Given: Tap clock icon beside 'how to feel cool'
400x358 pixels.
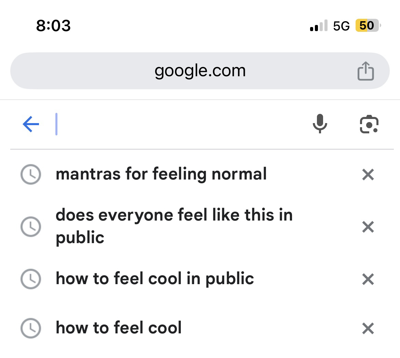Looking at the screenshot, I should click(31, 328).
